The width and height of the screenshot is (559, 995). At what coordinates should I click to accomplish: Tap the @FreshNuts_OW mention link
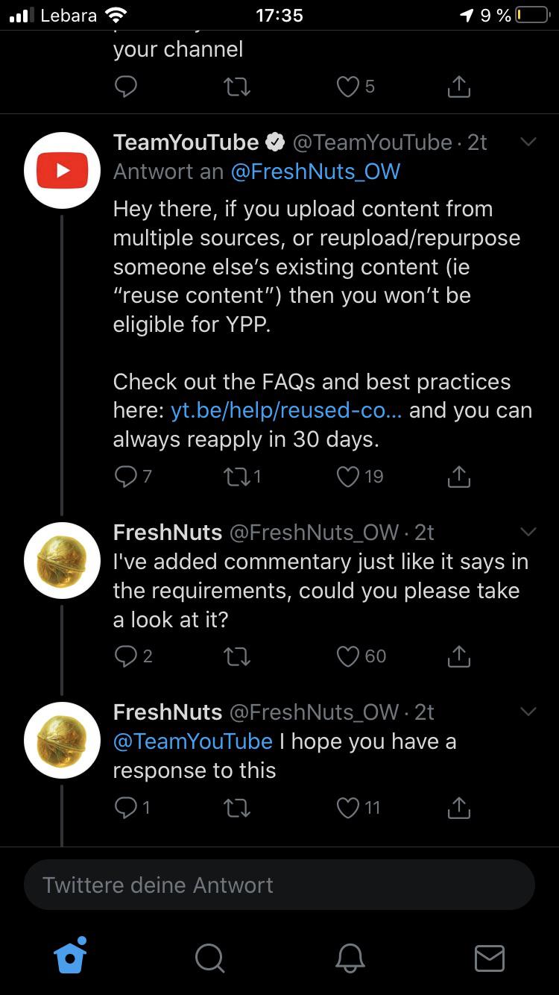(315, 172)
